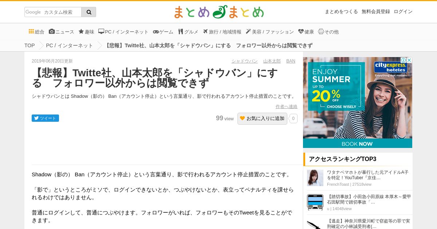Open the その他 category
Screen dimensions: 437x229
[328, 32]
